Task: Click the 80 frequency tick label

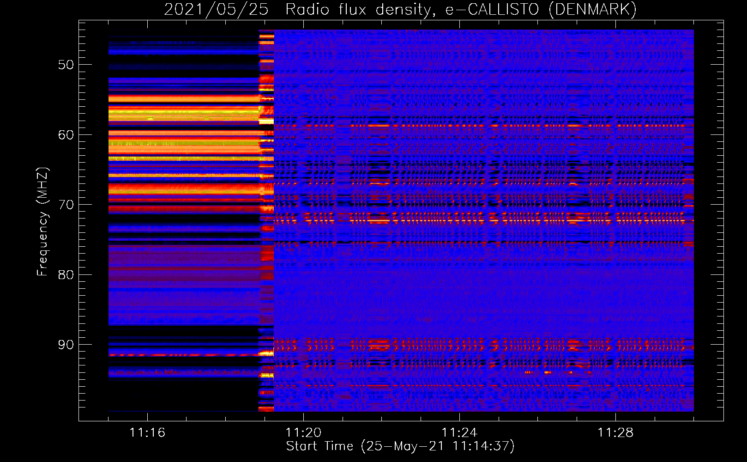Action: [66, 275]
